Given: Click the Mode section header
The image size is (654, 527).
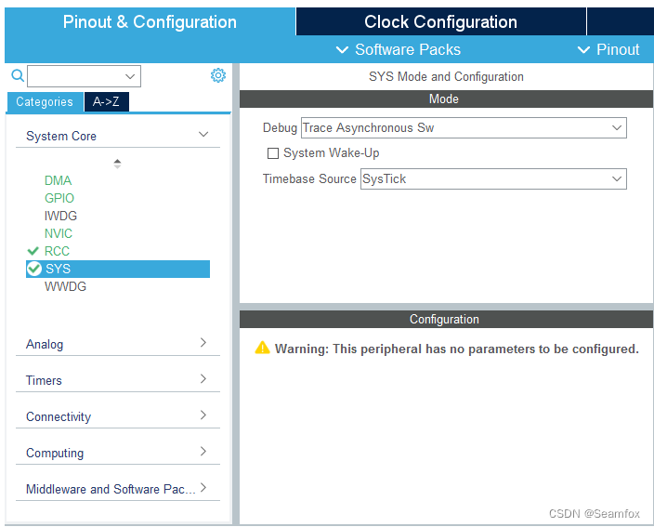Looking at the screenshot, I should [446, 99].
